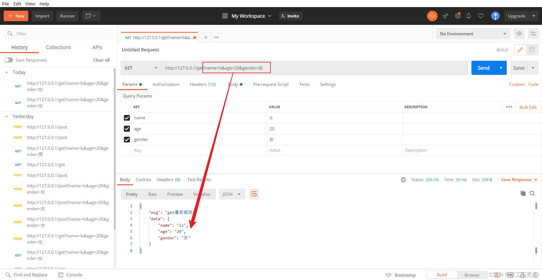Open No Environment dropdown
This screenshot has height=280, width=542.
pyautogui.click(x=473, y=34)
